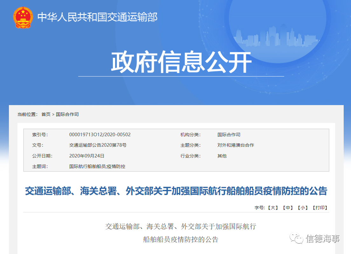The width and height of the screenshot is (351, 254).
Task: Click the 打印 print button
Action: (320, 208)
